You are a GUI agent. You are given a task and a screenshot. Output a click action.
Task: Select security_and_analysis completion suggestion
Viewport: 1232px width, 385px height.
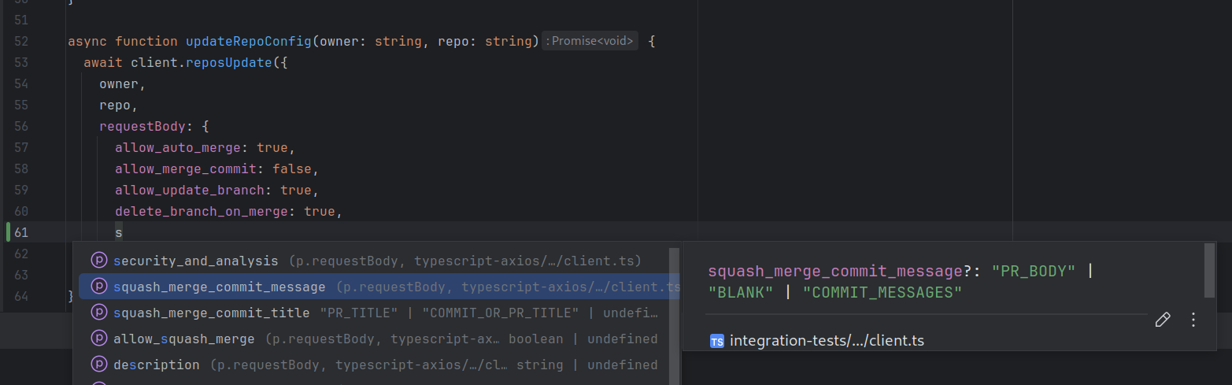point(376,261)
